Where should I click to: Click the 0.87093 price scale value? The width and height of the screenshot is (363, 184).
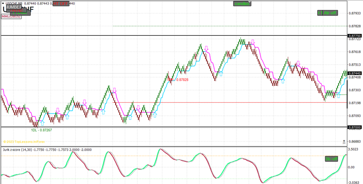coord(355,116)
